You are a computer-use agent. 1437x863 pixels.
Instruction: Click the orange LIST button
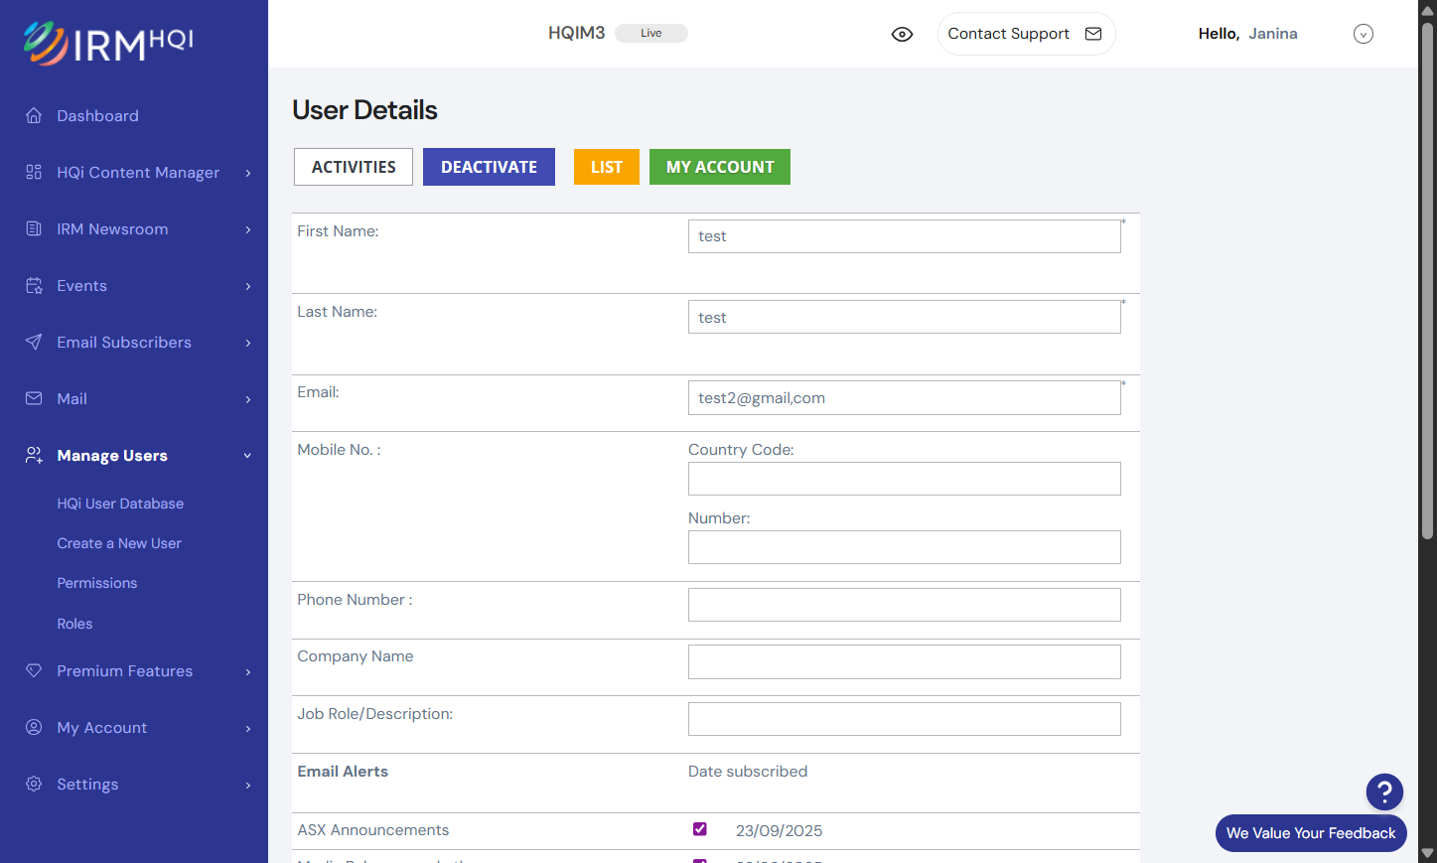(x=607, y=167)
